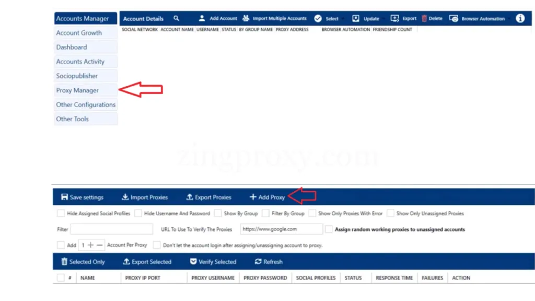The width and height of the screenshot is (535, 301).
Task: Click the Import Multiple Accounts group icon
Action: coord(246,18)
